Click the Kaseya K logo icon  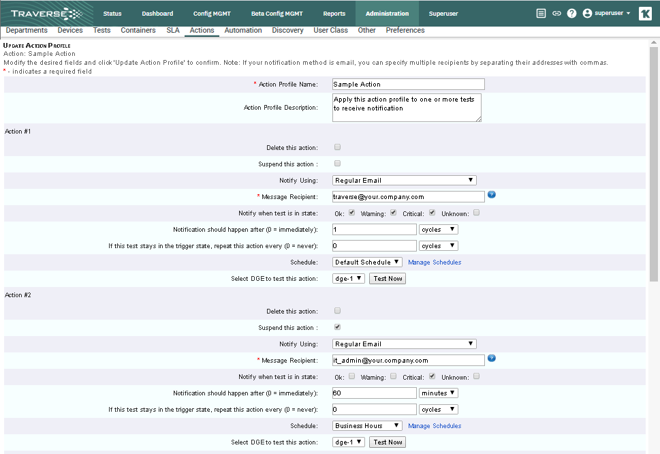[645, 14]
